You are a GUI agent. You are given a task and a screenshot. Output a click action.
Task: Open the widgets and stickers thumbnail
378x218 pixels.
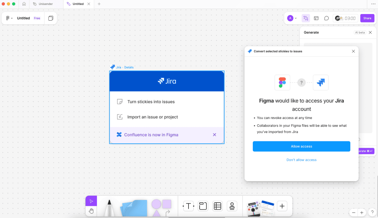tap(261, 208)
